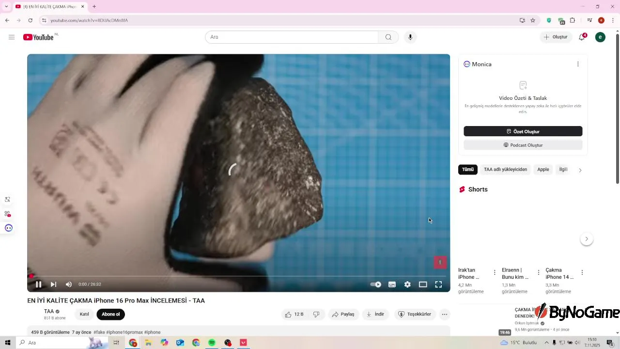Download the video via İndir
Image resolution: width=620 pixels, height=349 pixels.
click(375, 315)
